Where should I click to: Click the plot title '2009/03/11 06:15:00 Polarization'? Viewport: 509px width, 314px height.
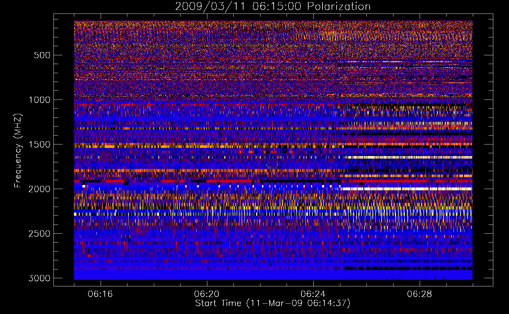[273, 6]
